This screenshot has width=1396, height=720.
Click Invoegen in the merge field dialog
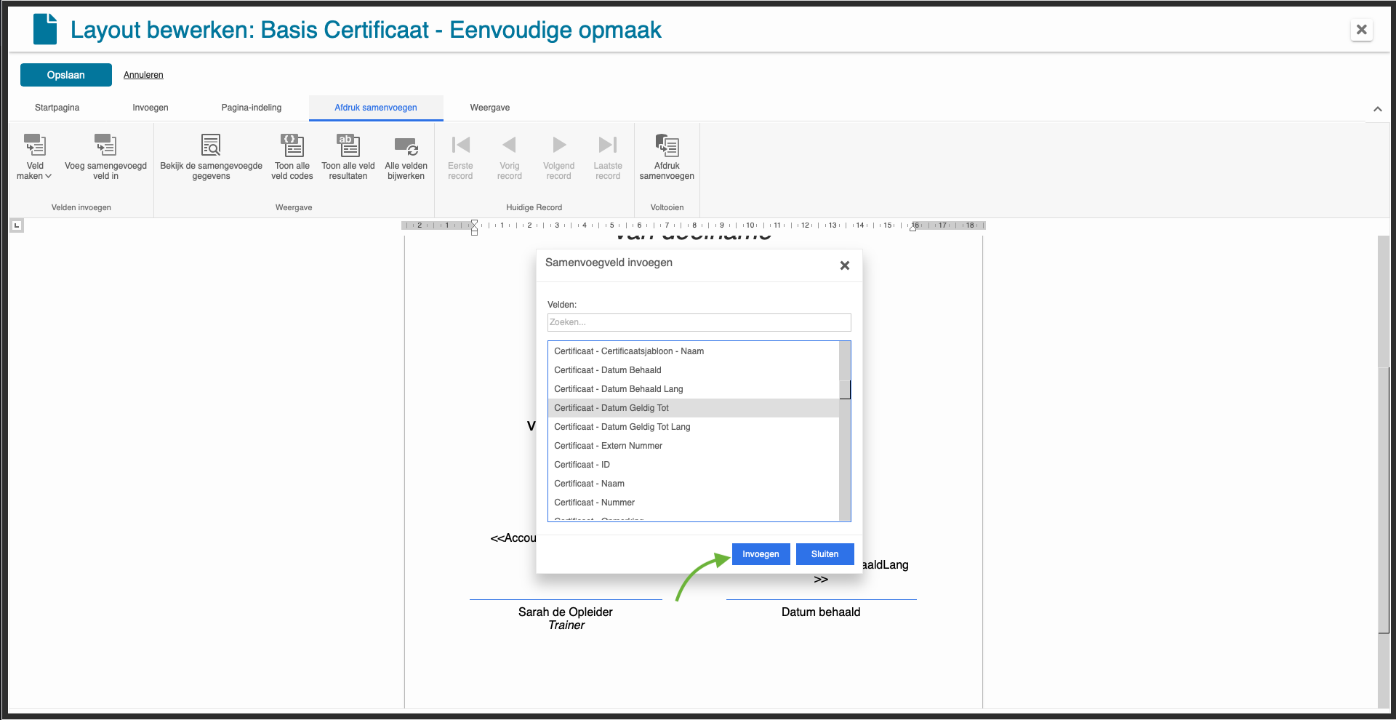click(x=761, y=553)
